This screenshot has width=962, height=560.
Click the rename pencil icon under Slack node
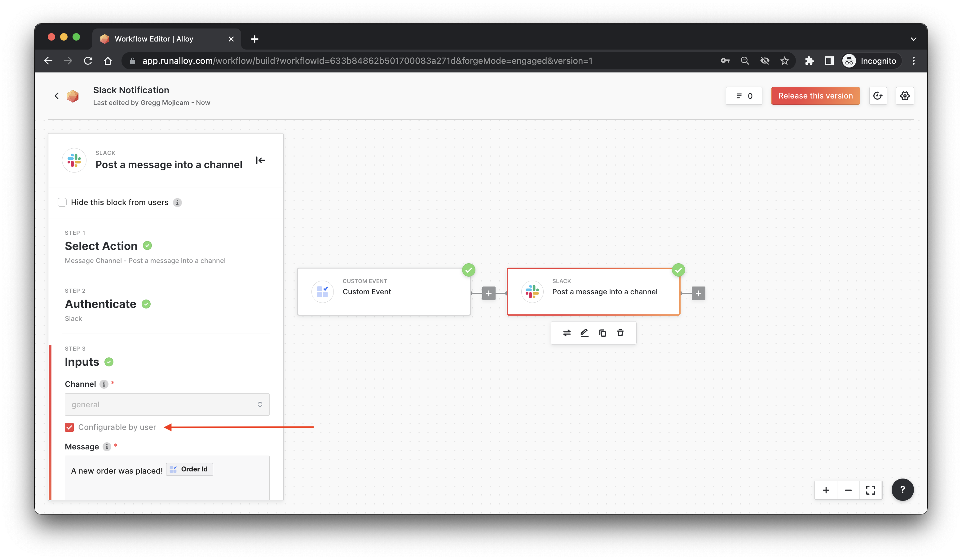coord(585,333)
